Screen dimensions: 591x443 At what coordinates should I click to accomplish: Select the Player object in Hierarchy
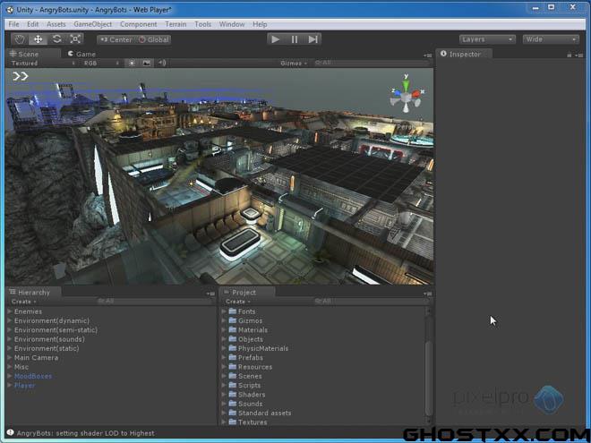pyautogui.click(x=24, y=386)
